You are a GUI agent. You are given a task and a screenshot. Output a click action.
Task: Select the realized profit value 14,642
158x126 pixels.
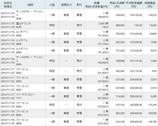point(153,25)
